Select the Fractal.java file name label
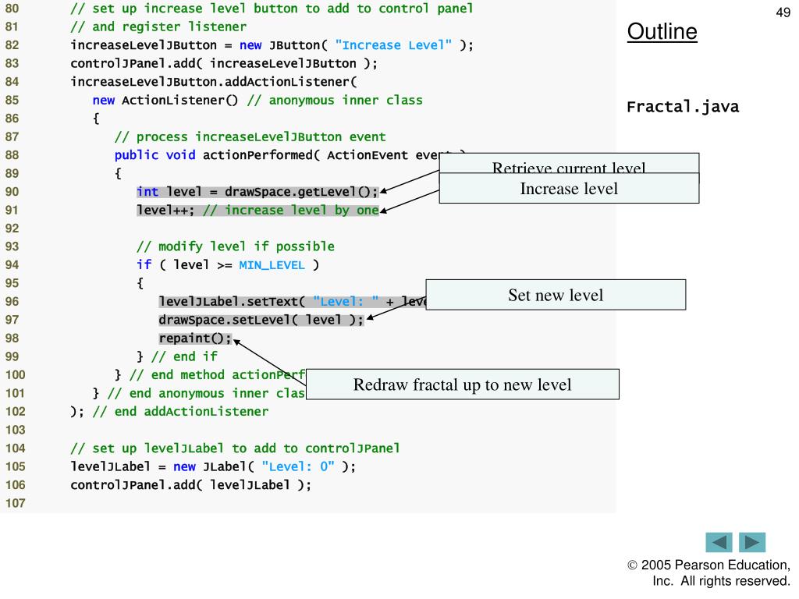Screen dimensions: 799x599 (x=683, y=107)
